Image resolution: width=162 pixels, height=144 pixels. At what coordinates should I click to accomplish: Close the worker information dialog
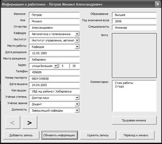pos(158,4)
